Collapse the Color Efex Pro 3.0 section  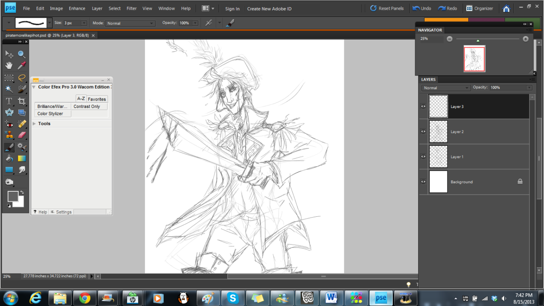coord(34,87)
